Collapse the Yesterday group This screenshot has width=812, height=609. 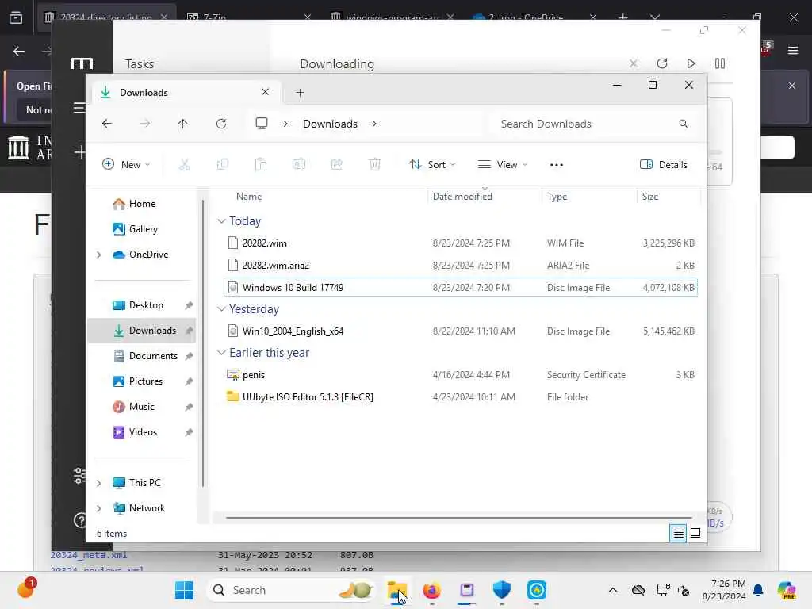click(221, 309)
